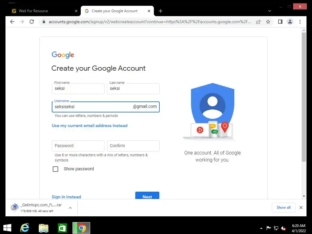Share this page via the share icon
This screenshot has height=234, width=312.
pos(258,22)
